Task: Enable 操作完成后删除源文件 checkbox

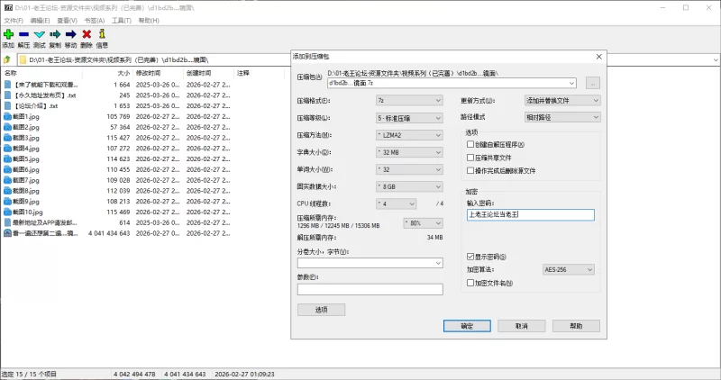Action: tap(470, 170)
